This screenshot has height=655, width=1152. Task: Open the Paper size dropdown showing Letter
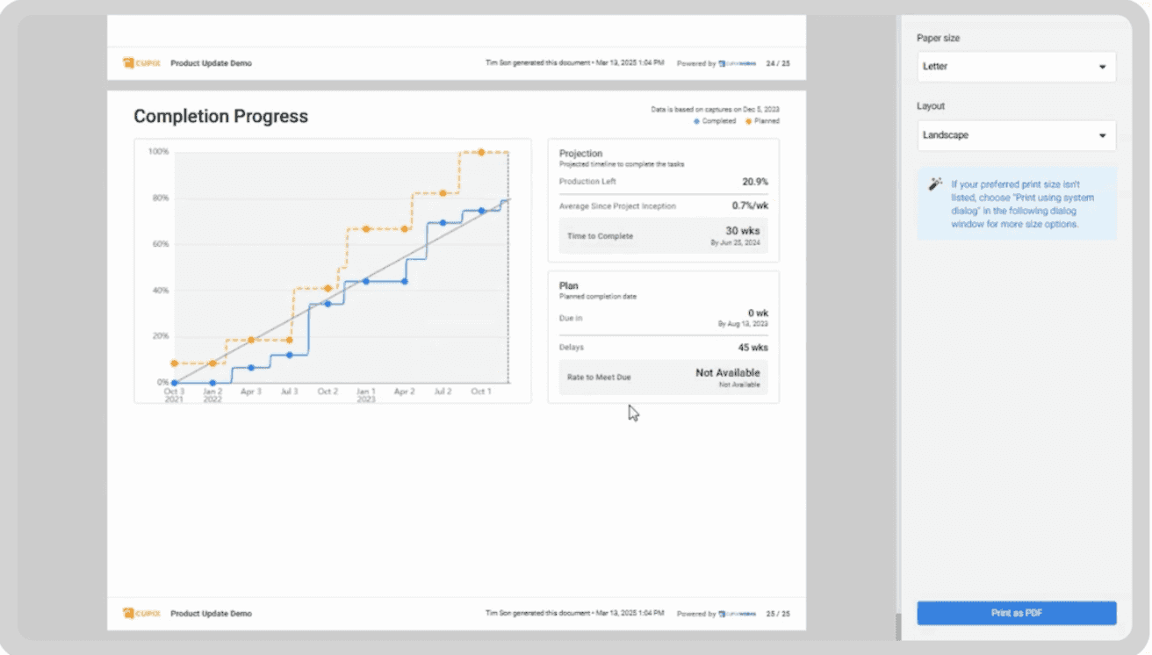(x=1016, y=67)
